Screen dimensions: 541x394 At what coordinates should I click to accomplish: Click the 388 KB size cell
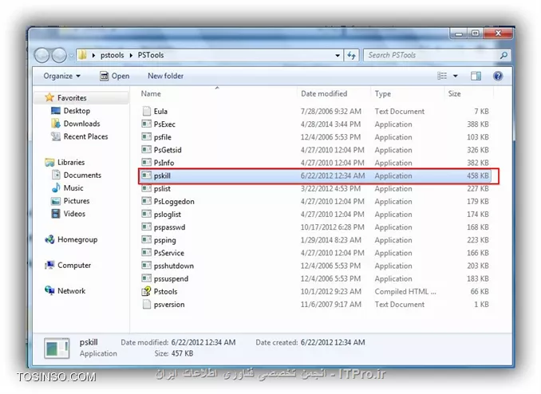pyautogui.click(x=477, y=124)
